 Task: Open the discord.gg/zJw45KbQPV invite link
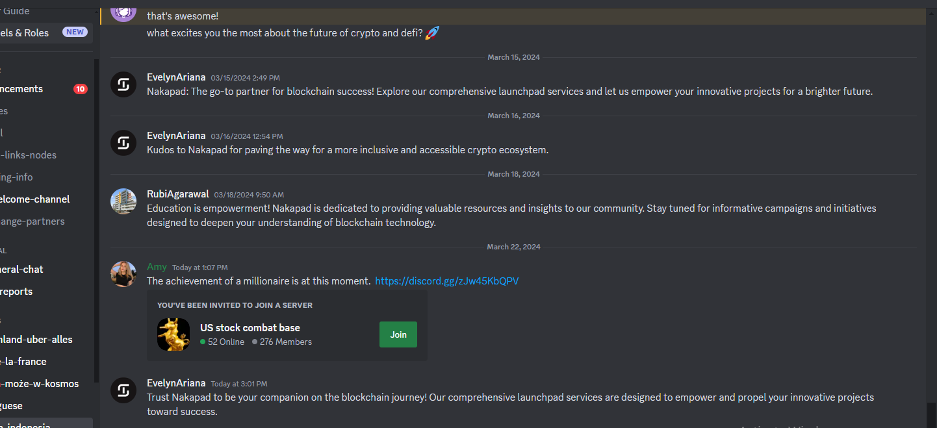446,281
